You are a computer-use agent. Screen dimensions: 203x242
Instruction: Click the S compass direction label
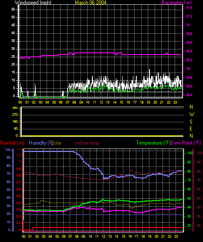coord(191,122)
